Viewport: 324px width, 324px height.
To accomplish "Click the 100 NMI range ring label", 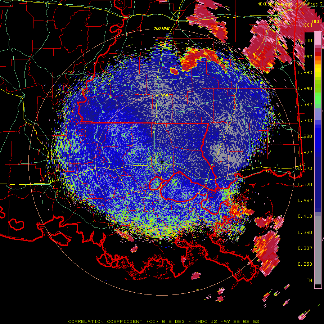I will click(162, 28).
